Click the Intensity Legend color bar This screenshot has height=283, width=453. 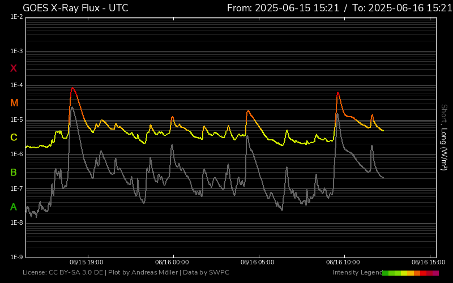pos(411,273)
